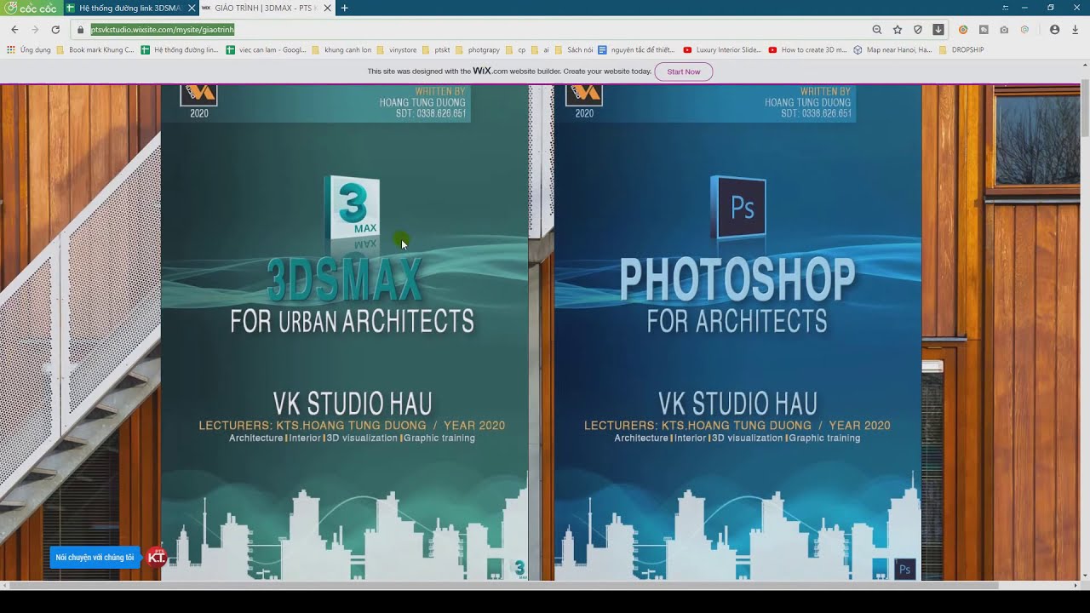Viewport: 1090px width, 613px height.
Task: Click the Start Now Wix button
Action: click(x=683, y=72)
